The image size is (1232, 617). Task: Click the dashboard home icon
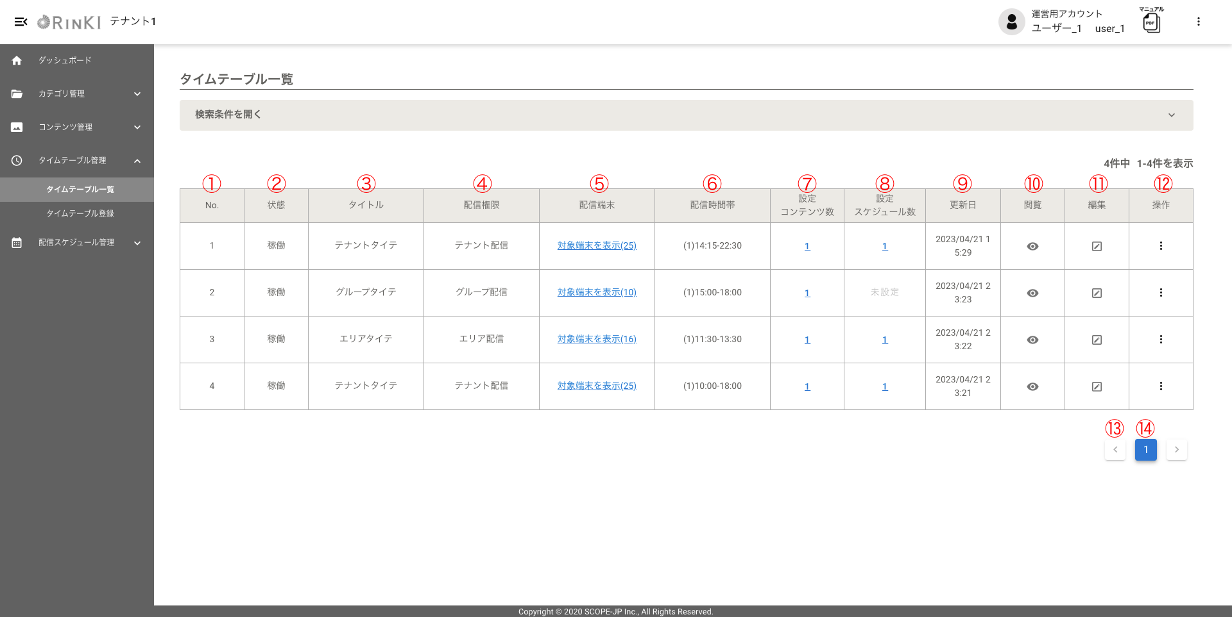point(17,60)
